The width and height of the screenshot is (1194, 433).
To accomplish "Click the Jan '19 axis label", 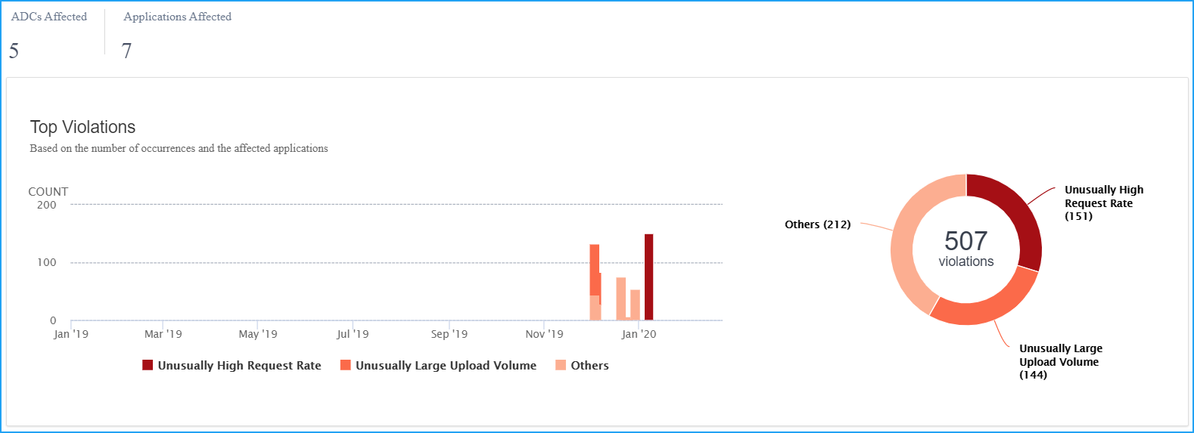I will pyautogui.click(x=71, y=334).
